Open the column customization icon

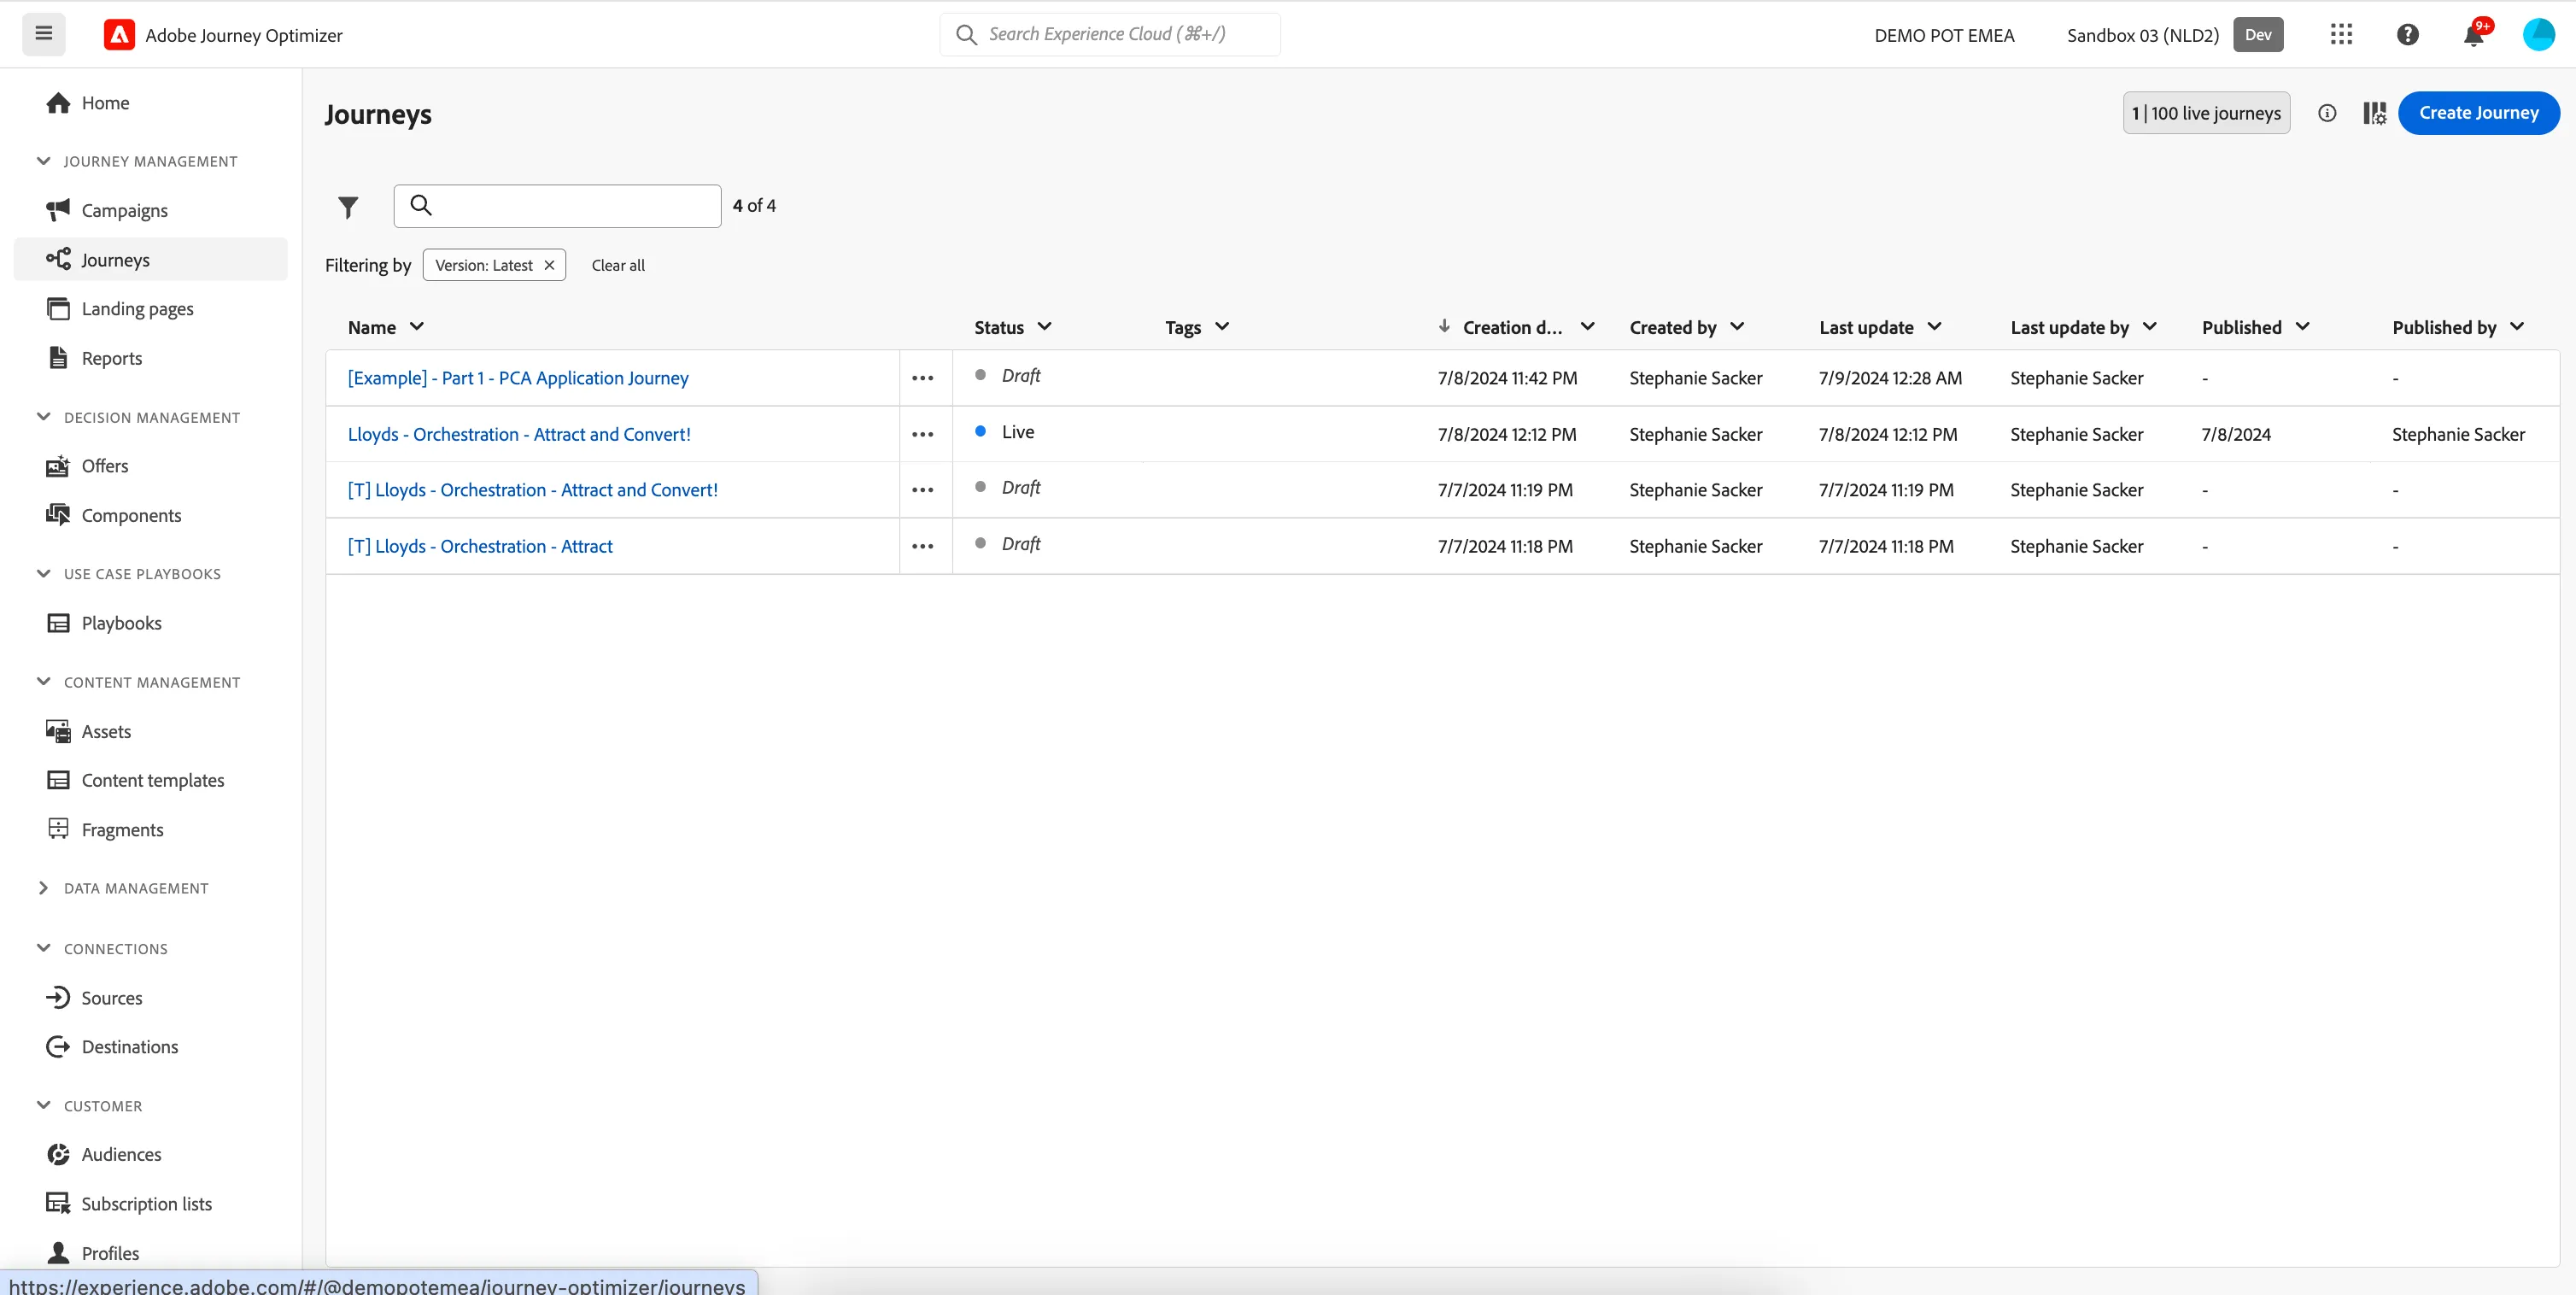2374,113
